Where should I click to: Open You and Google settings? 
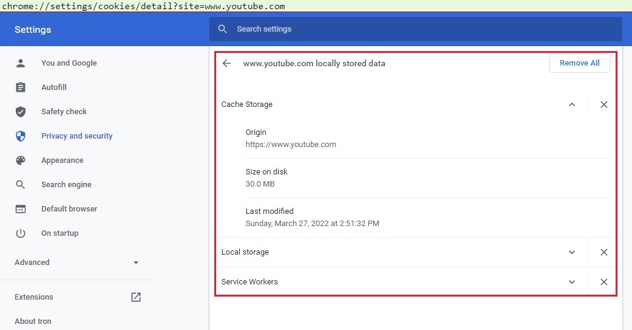69,63
